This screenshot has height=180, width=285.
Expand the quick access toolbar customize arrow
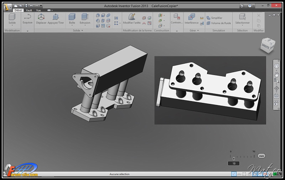click(x=41, y=6)
